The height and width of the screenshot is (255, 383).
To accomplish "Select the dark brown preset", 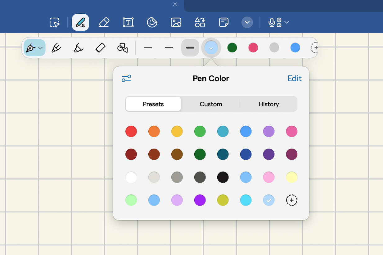I will [x=154, y=154].
